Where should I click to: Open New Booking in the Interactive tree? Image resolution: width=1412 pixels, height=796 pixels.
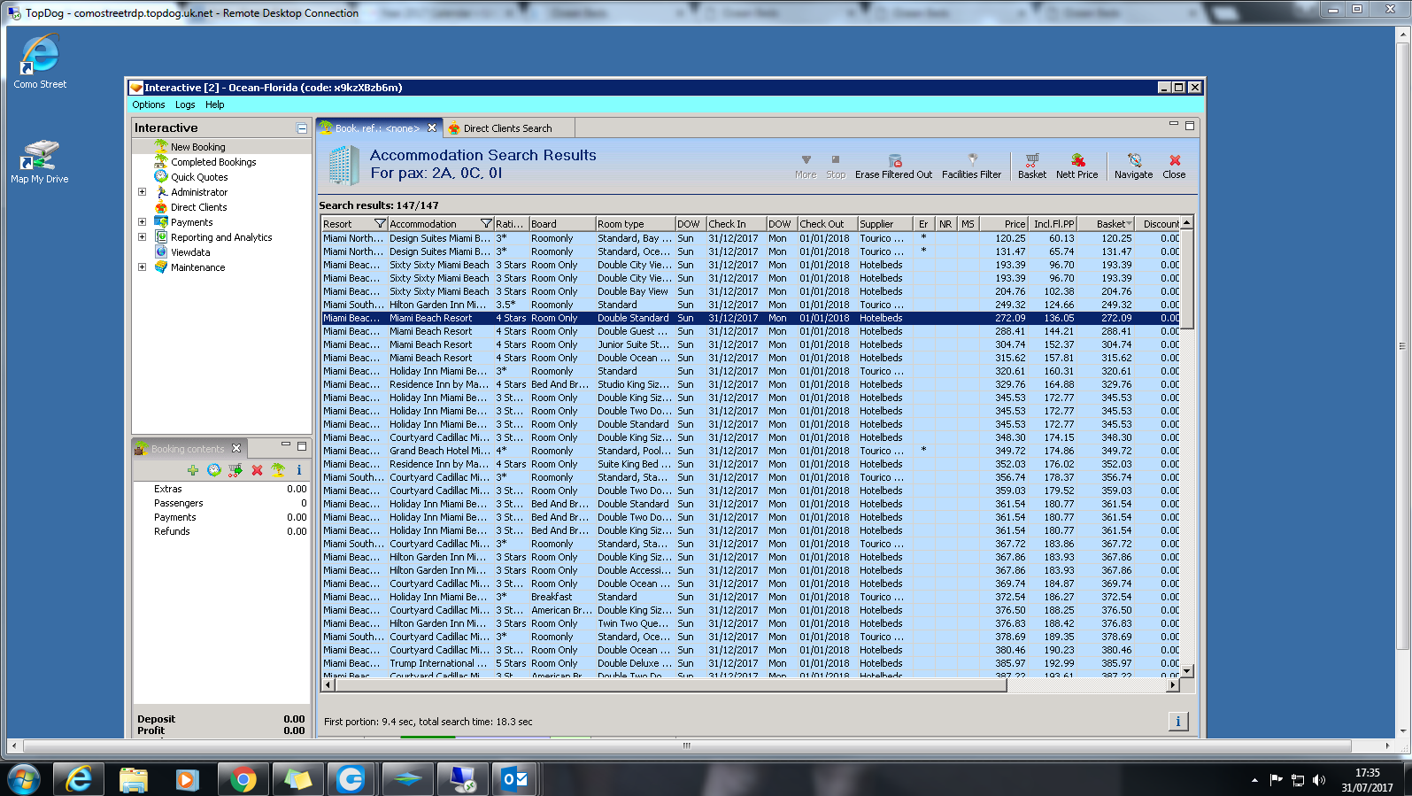(x=197, y=147)
